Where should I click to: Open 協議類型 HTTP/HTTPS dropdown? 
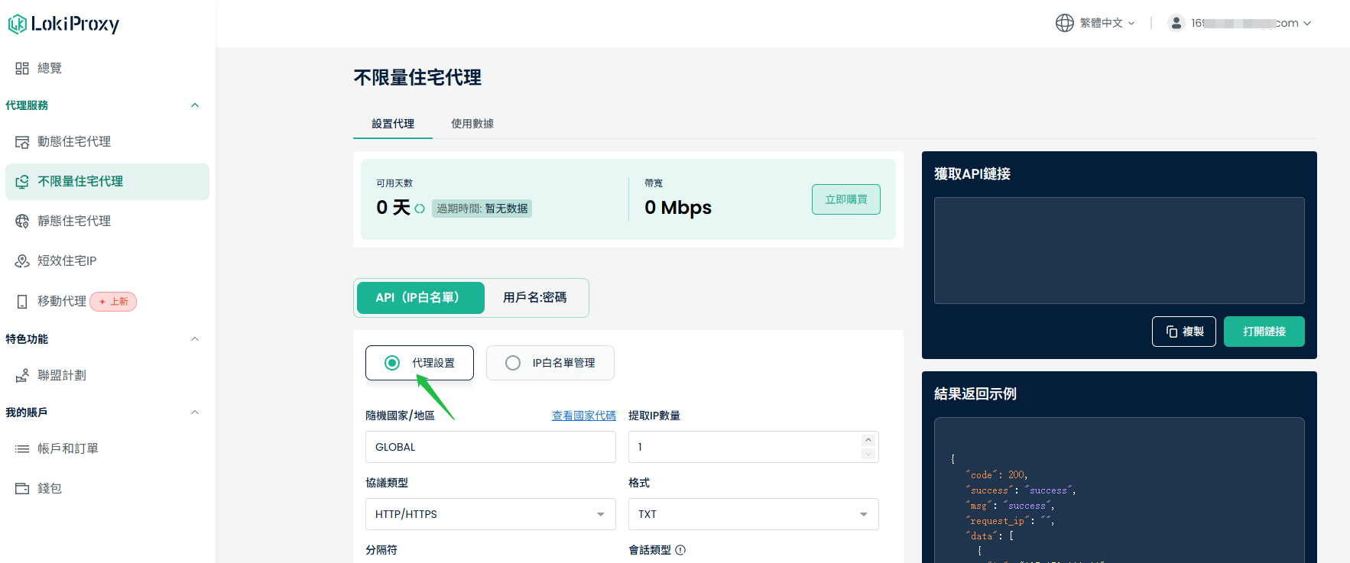pyautogui.click(x=491, y=514)
